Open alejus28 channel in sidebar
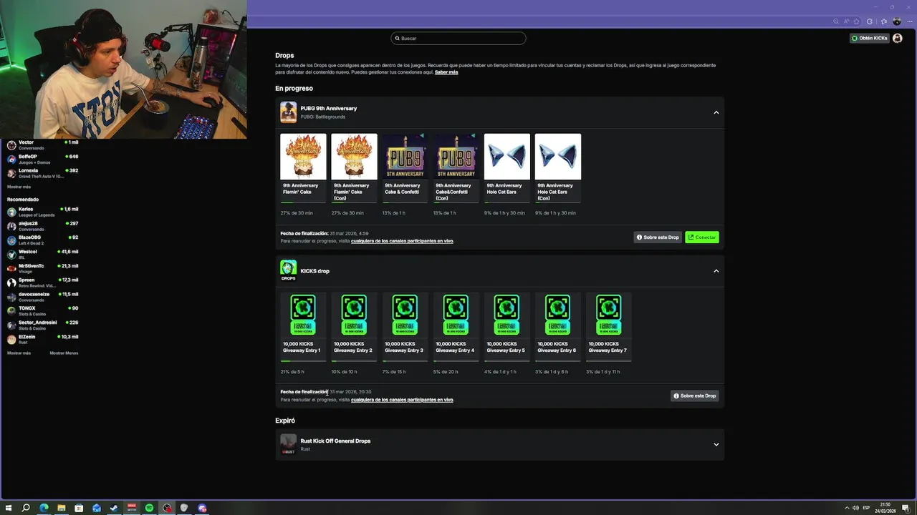Screen dimensions: 917x515 tap(43, 226)
